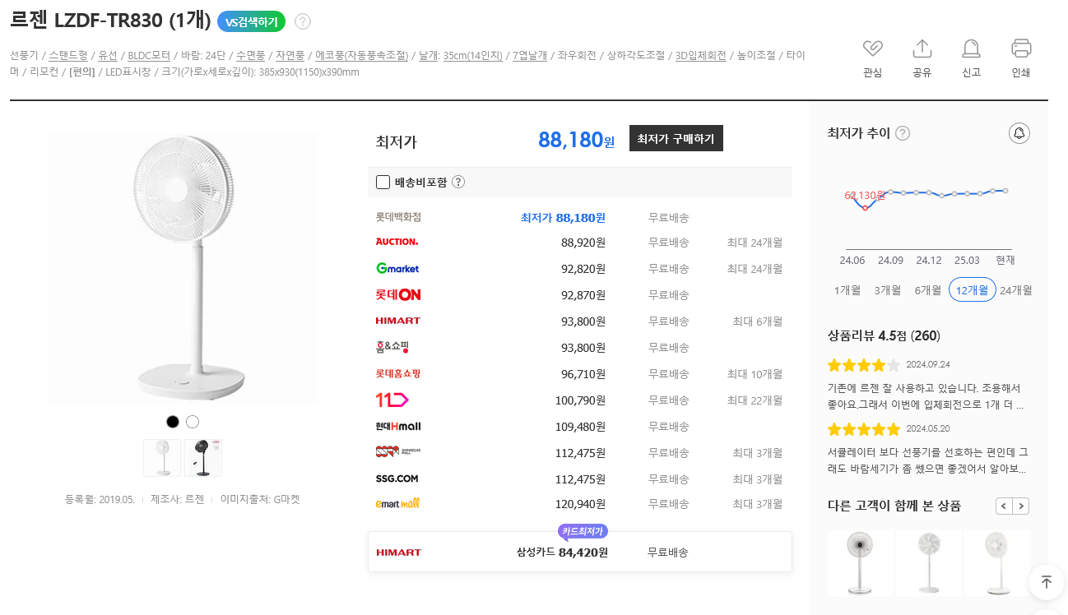Click the black fan thumbnail image
This screenshot has height=615, width=1068.
pyautogui.click(x=203, y=458)
